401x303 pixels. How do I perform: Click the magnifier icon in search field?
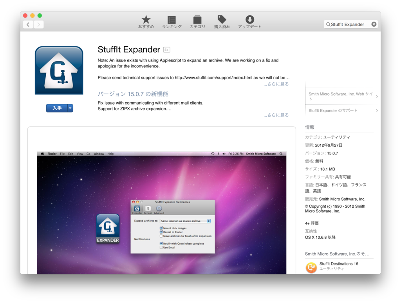[328, 24]
